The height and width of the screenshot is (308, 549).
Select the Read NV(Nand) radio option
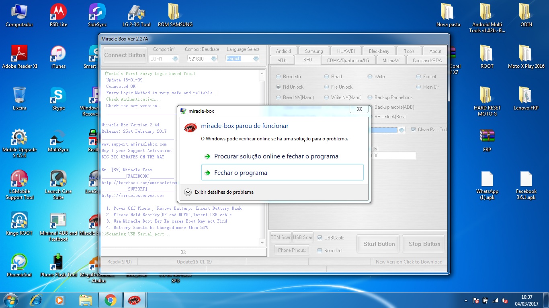279,97
